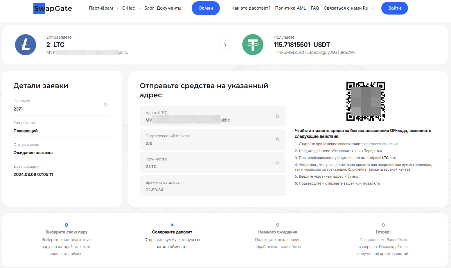
Task: Open the Ru language dropdown
Action: pyautogui.click(x=369, y=8)
